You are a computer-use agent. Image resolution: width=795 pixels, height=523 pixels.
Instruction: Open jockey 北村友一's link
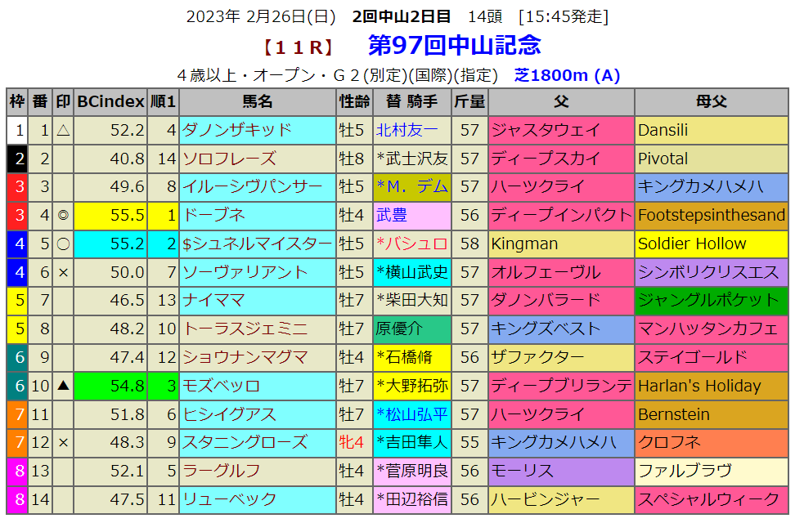click(x=406, y=130)
